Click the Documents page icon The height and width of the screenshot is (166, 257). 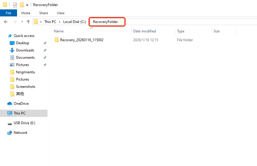pos(12,58)
